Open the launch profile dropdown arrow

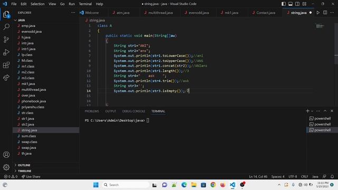coord(312,111)
